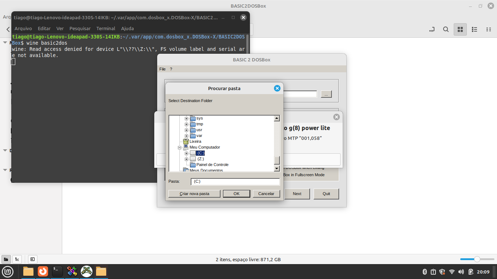Screen dimensions: 497x279
Task: Open Ajuda menu in terminal
Action: 127,28
